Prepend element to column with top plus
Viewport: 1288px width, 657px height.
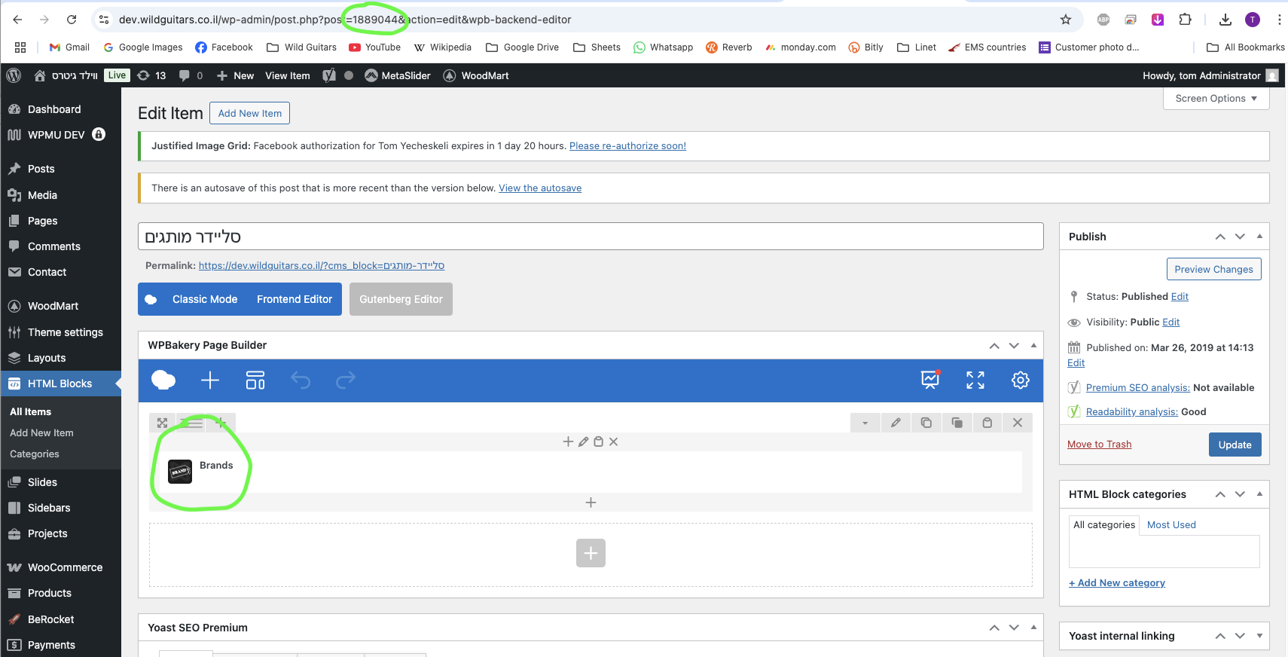pos(568,442)
